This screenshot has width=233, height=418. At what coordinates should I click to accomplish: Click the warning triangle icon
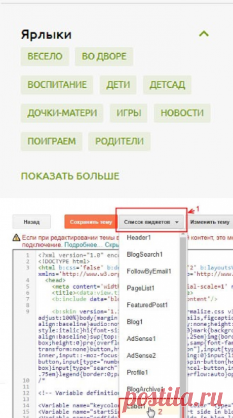17,237
